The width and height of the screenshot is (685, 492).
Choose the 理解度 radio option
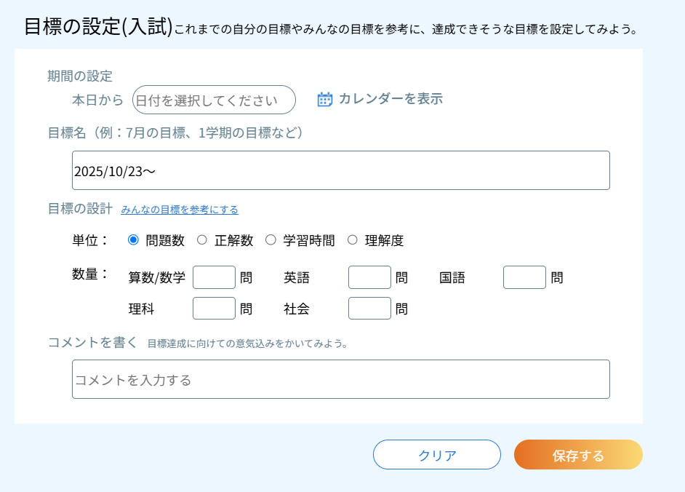point(353,239)
